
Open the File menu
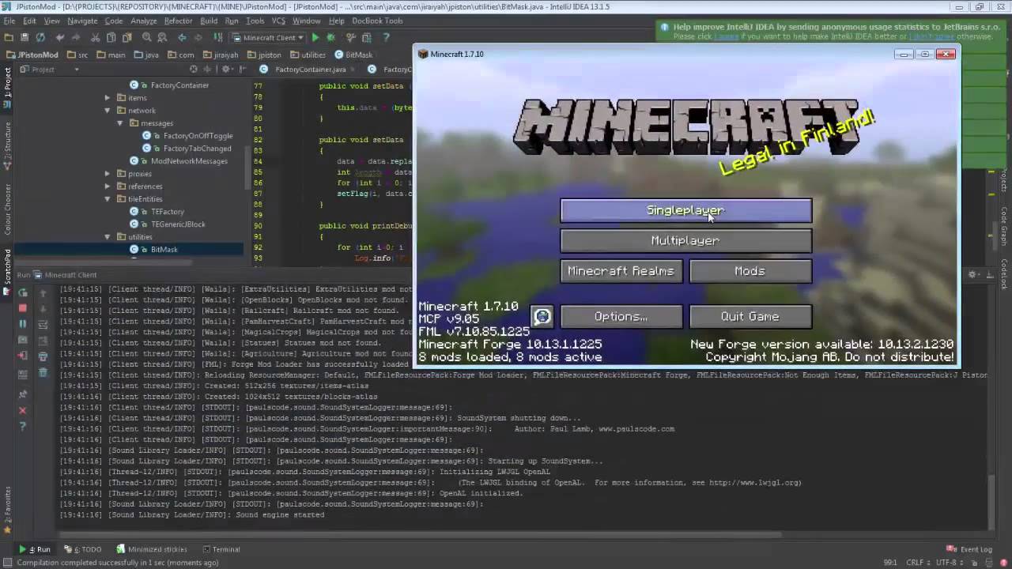tap(9, 21)
